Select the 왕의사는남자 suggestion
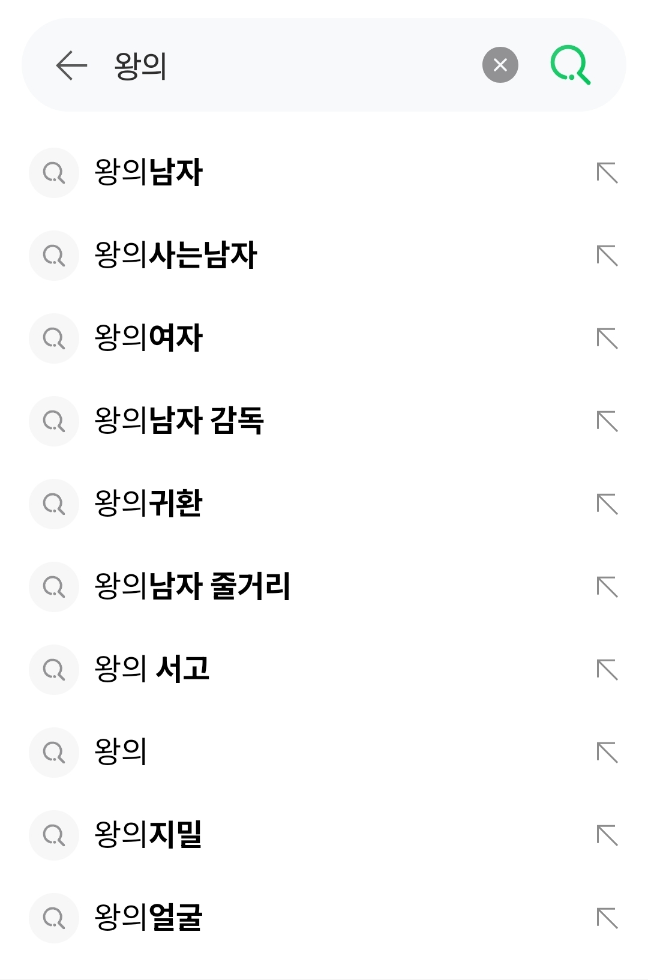Viewport: 648px width, 980px height. click(176, 256)
